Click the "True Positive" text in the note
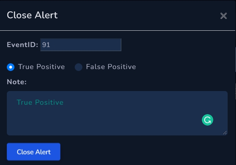This screenshot has height=165, width=236. pos(40,102)
